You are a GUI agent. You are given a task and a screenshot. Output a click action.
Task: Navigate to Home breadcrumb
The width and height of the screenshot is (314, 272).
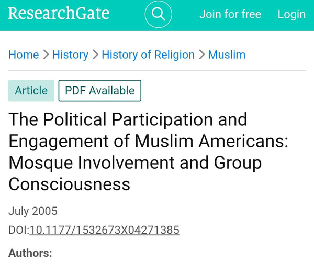coord(24,55)
